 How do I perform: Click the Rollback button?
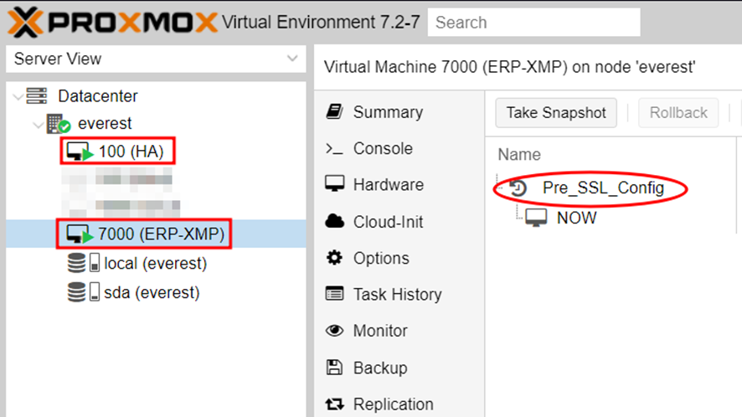[678, 113]
